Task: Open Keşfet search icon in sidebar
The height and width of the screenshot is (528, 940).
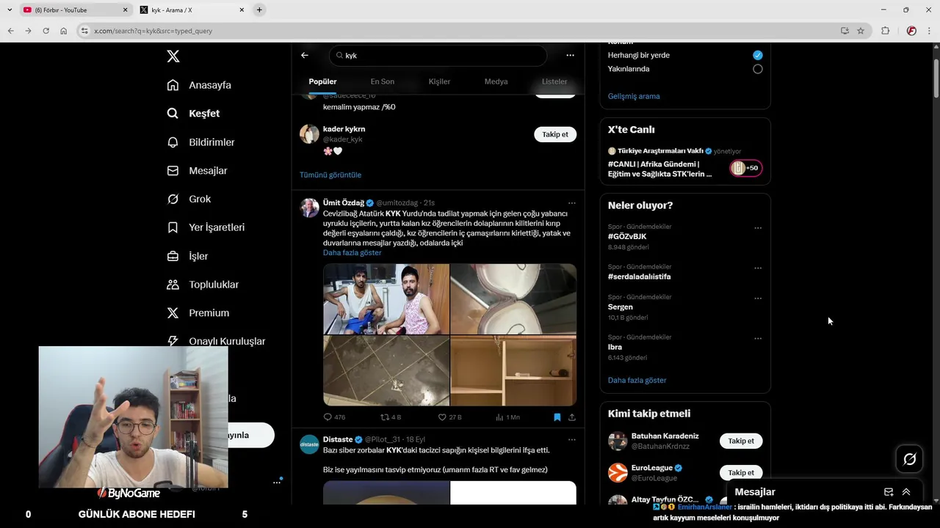Action: [173, 114]
